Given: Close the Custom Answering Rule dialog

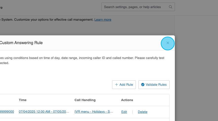Looking at the screenshot, I should click(168, 43).
